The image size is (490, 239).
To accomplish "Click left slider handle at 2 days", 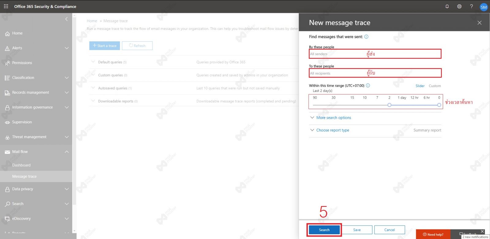I will click(x=389, y=105).
